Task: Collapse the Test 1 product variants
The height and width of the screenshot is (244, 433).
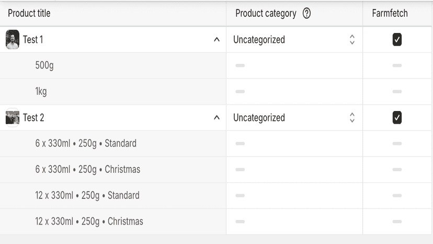Action: 217,40
